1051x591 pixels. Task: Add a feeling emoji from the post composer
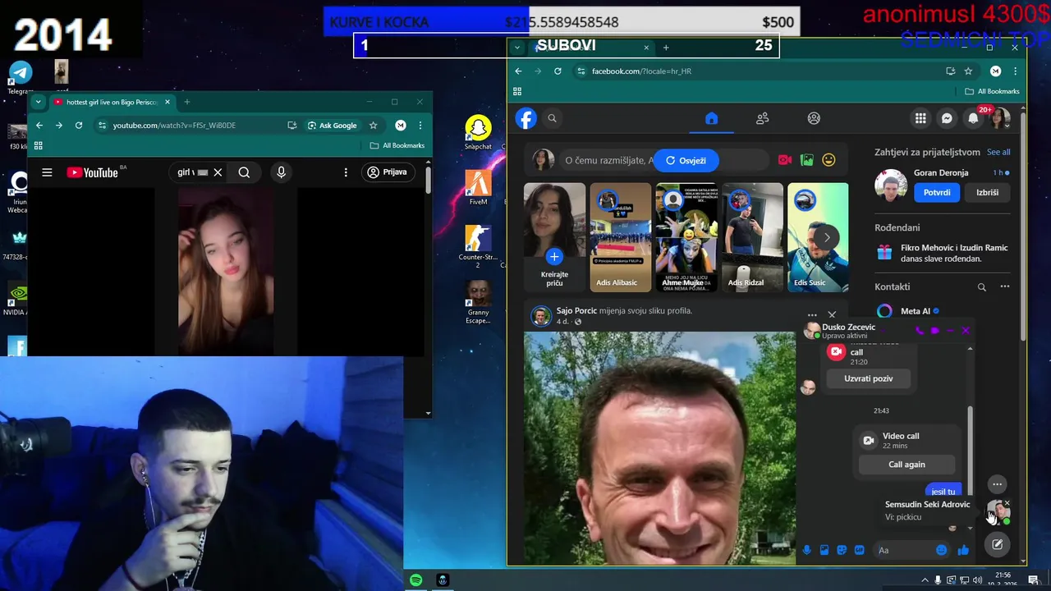828,160
